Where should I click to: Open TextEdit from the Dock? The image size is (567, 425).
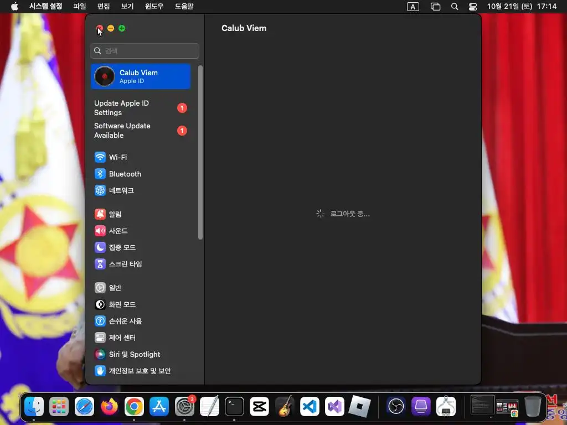point(209,406)
